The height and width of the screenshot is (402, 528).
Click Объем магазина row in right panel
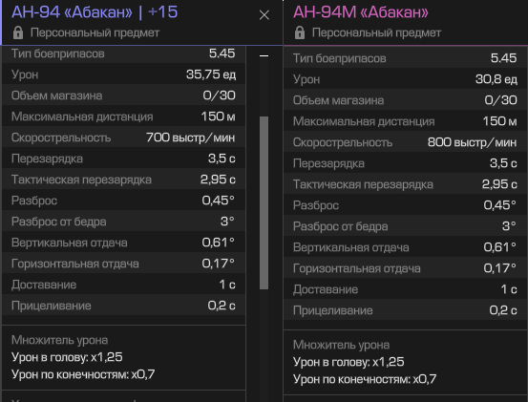(x=406, y=100)
